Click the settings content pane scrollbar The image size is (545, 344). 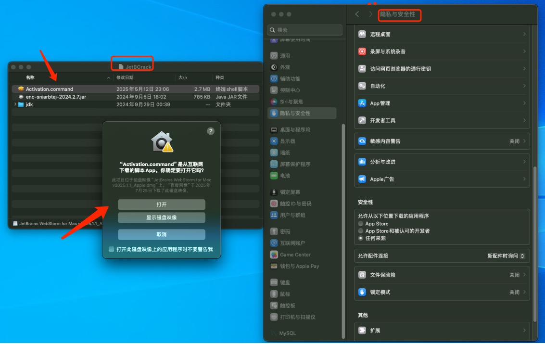tap(535, 244)
